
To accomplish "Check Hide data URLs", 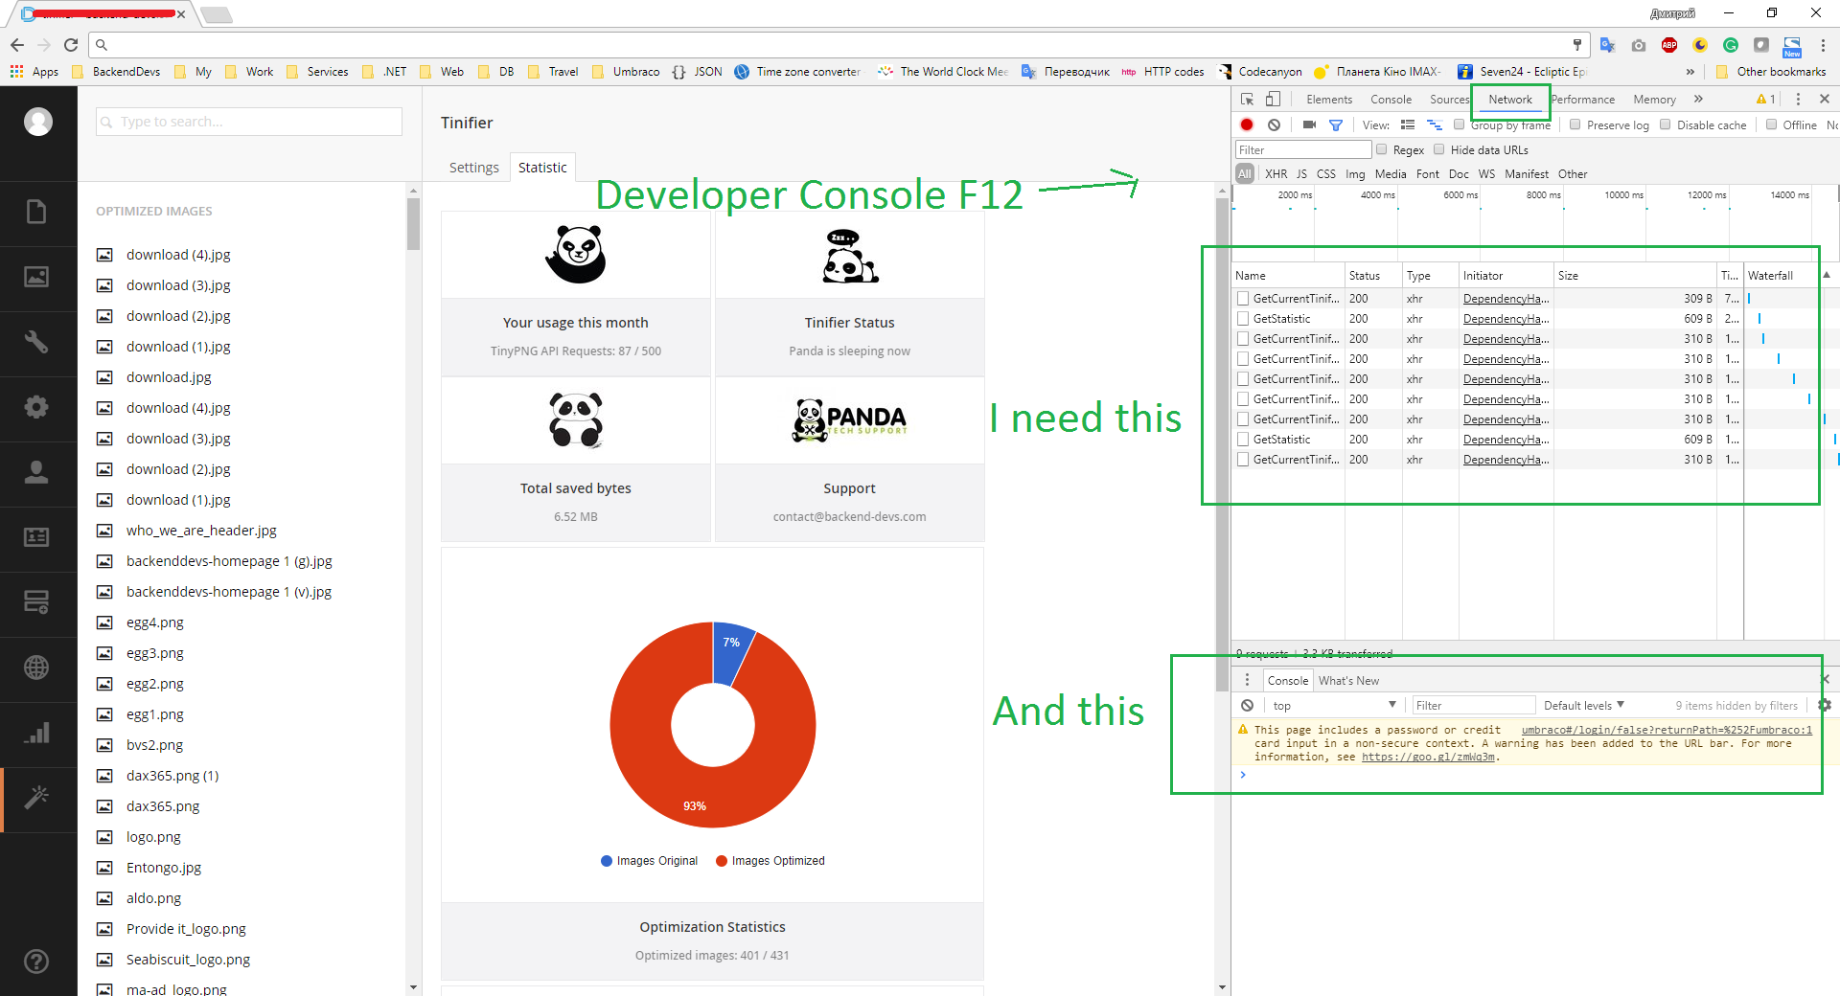I will tap(1438, 149).
